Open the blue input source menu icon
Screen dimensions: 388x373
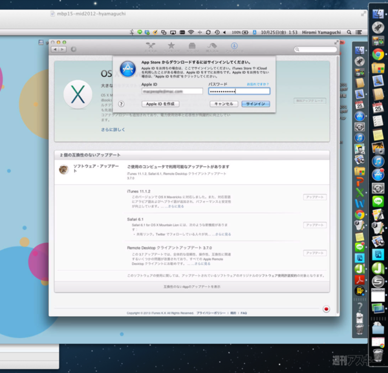point(254,32)
